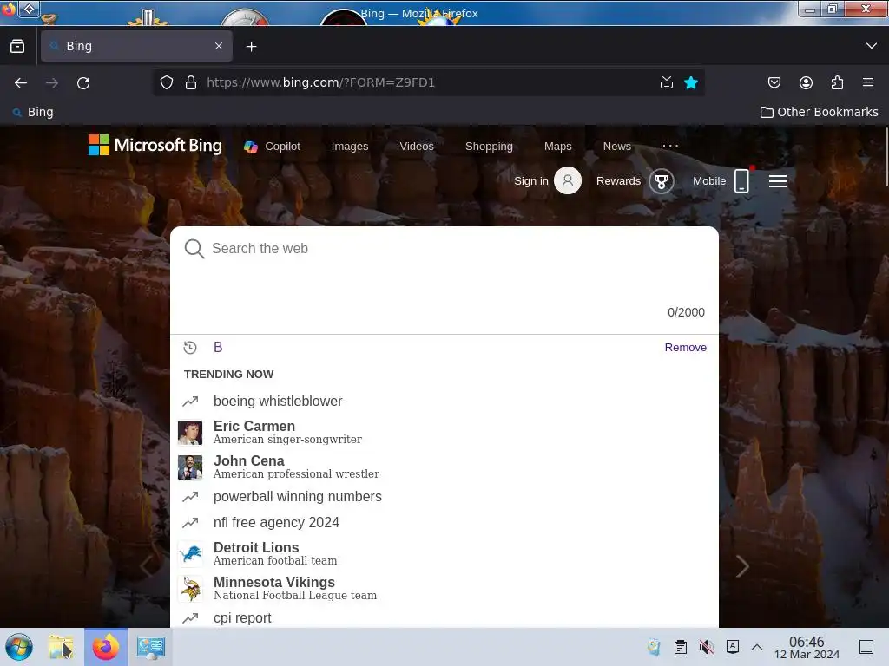Expand the list all tabs chevron
Viewport: 889px width, 666px height.
[x=872, y=46]
